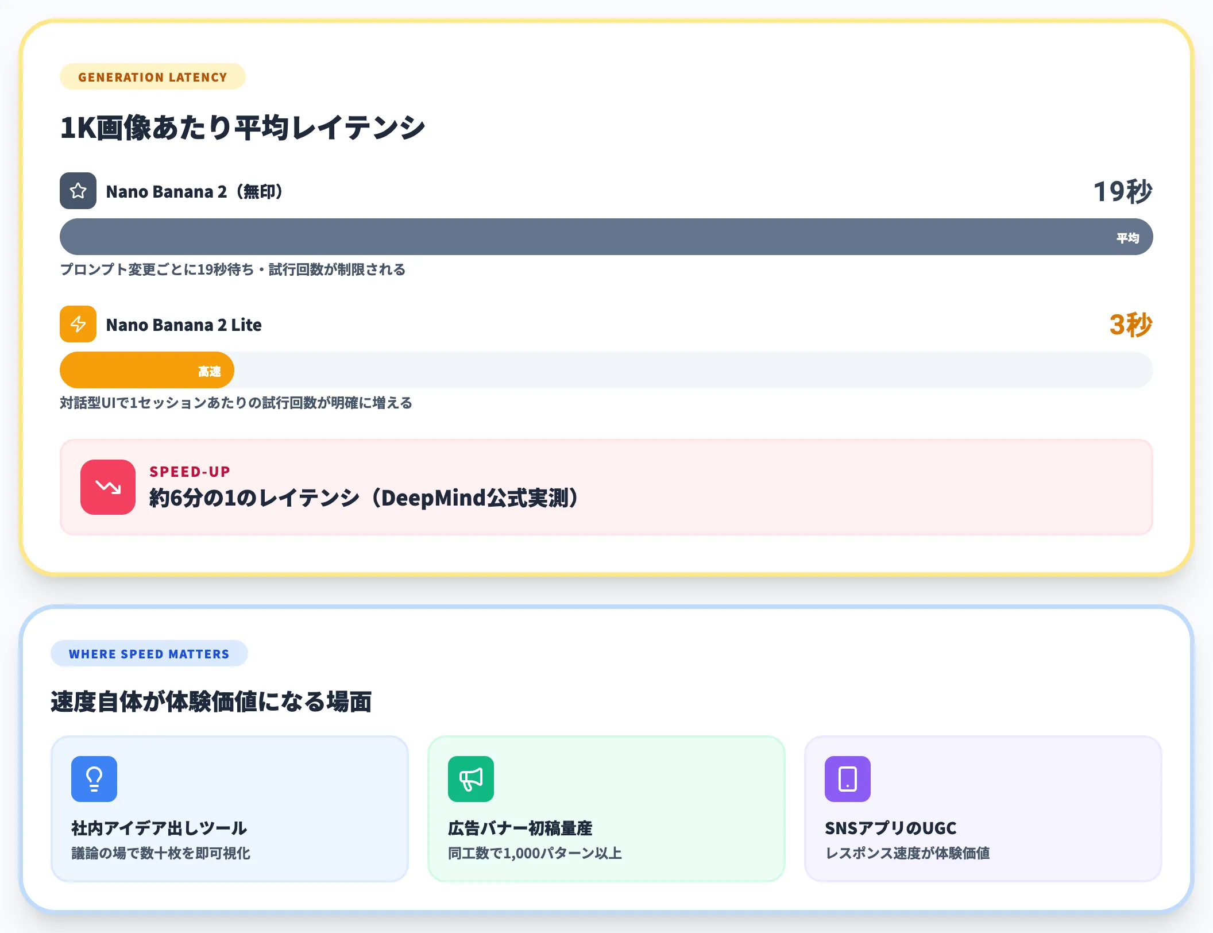Click the orange 3秒 value
1213x933 pixels.
[x=1131, y=325]
